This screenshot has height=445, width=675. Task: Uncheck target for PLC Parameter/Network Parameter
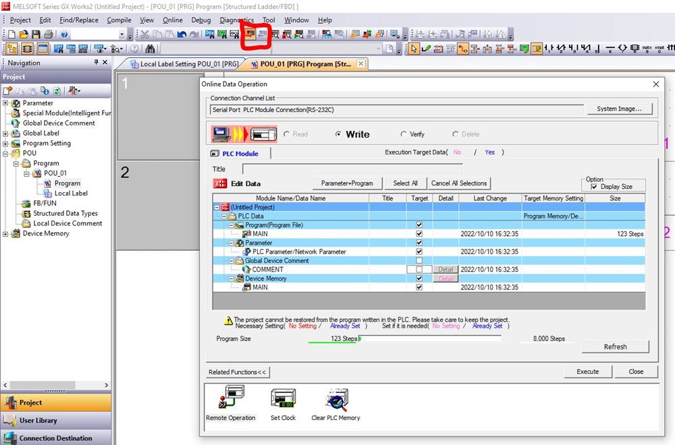click(x=419, y=251)
